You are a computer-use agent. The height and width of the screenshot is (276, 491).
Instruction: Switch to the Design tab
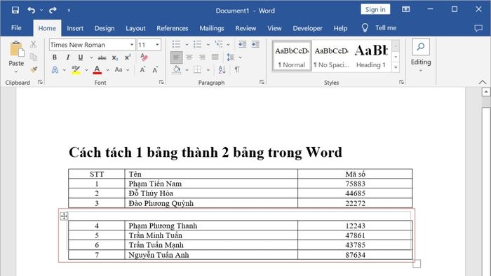click(x=105, y=28)
